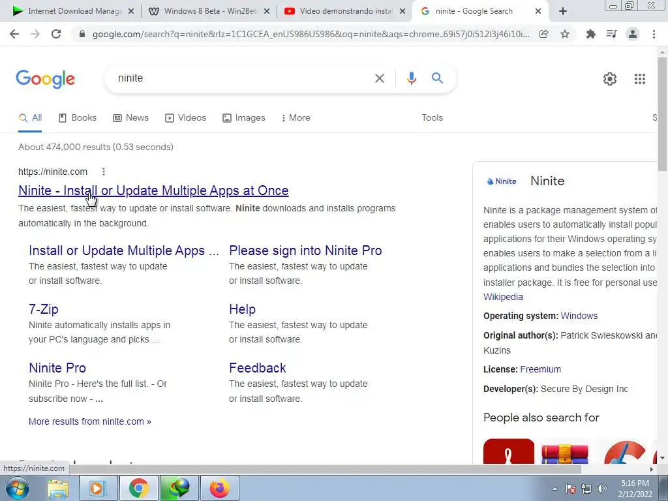The height and width of the screenshot is (501, 668).
Task: Open the Windows Start button
Action: tap(18, 488)
